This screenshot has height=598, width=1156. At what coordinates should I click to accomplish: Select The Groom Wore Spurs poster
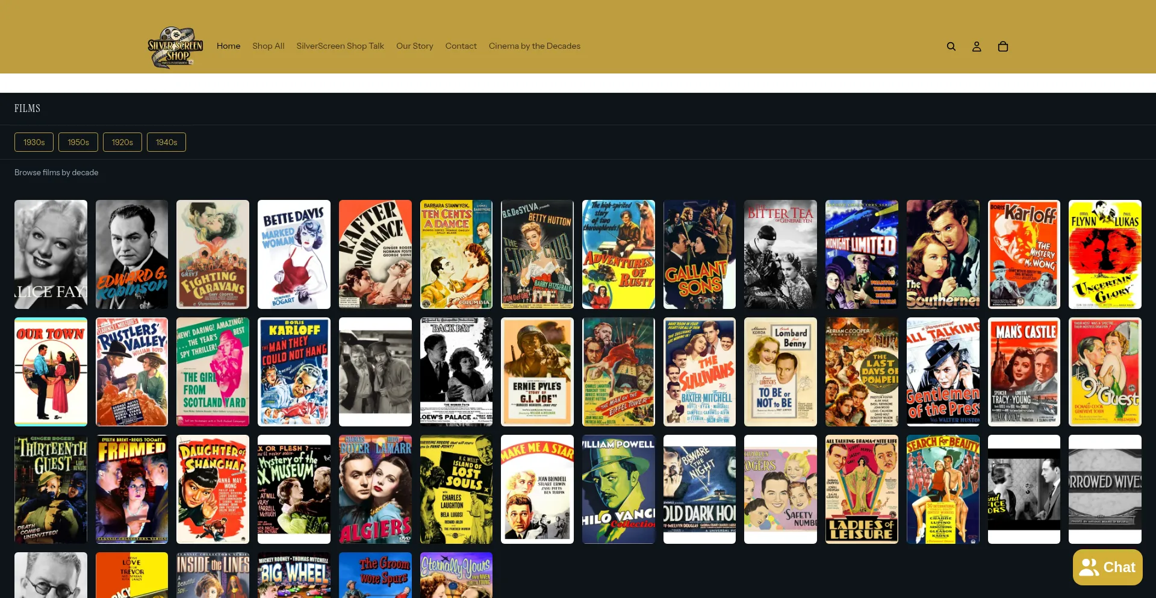(375, 575)
